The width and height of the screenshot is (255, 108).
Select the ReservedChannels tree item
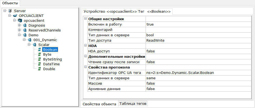45,30
